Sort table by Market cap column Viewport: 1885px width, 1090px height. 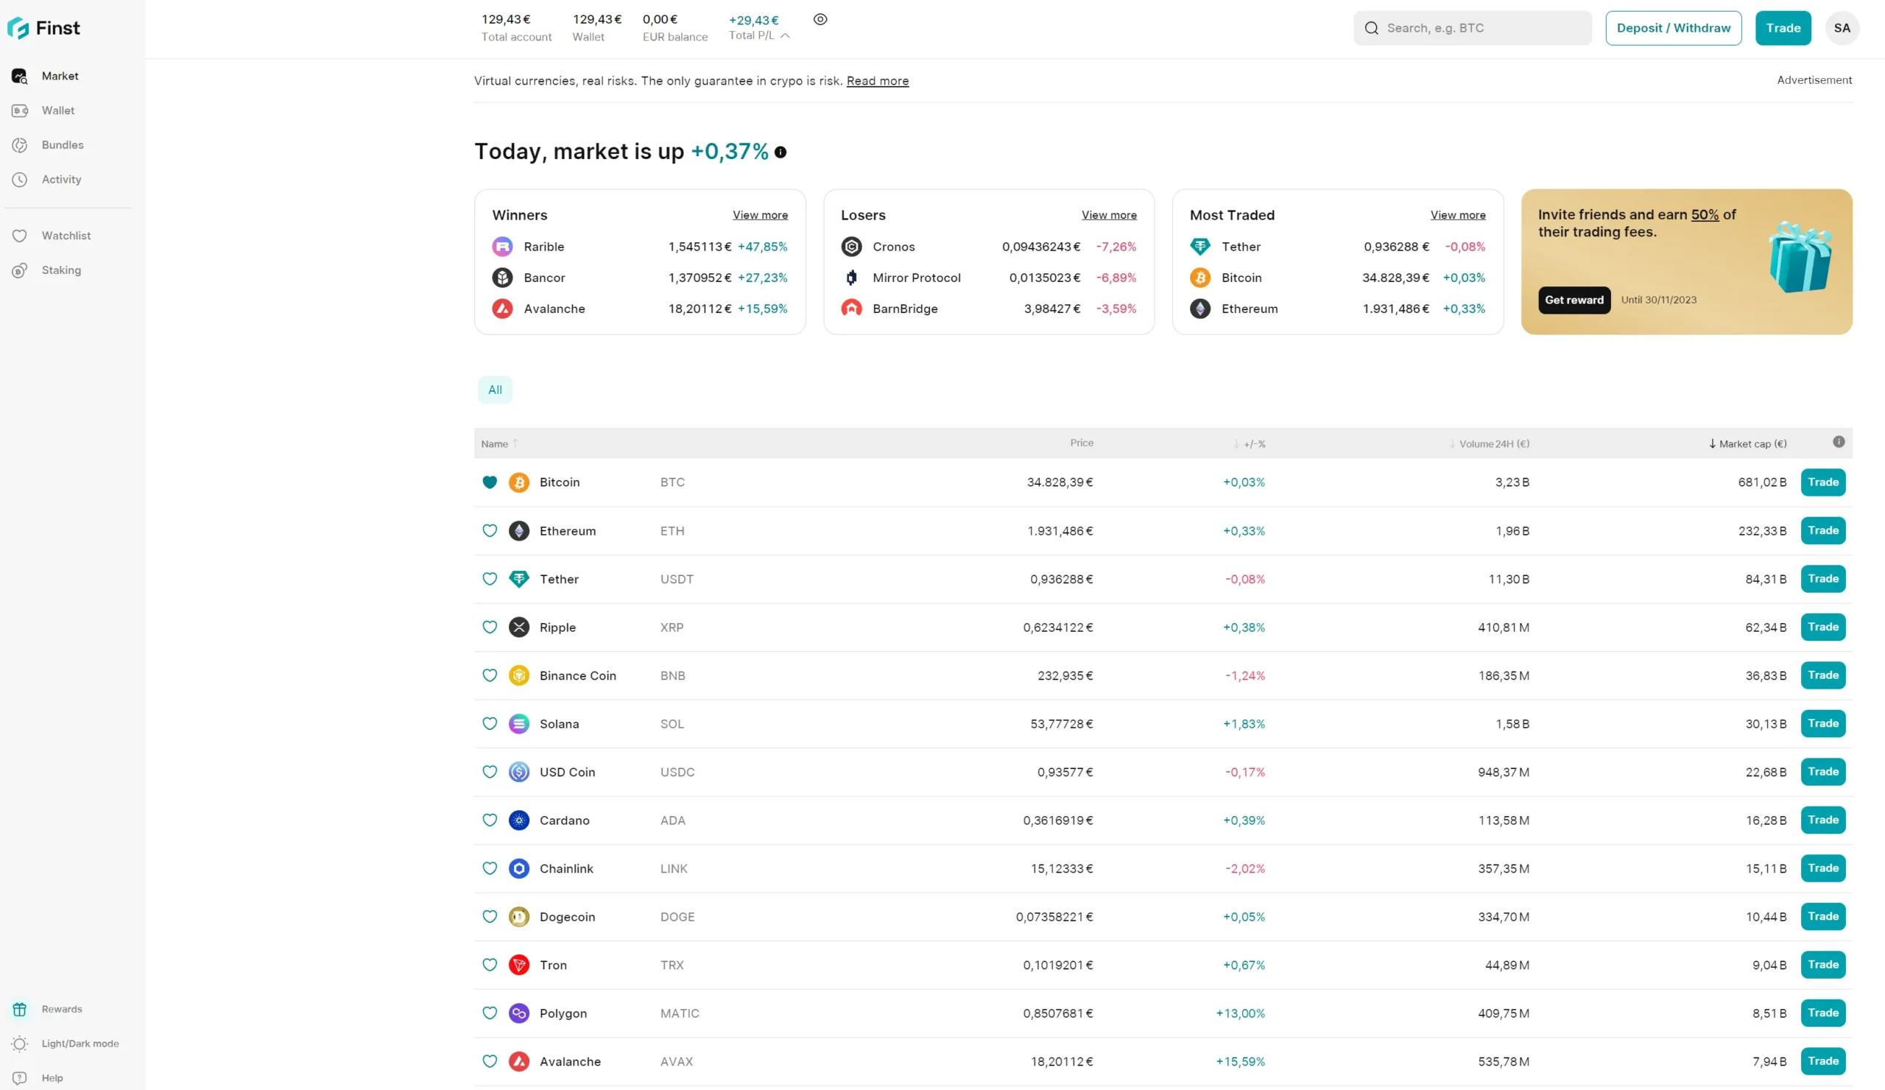point(1747,443)
